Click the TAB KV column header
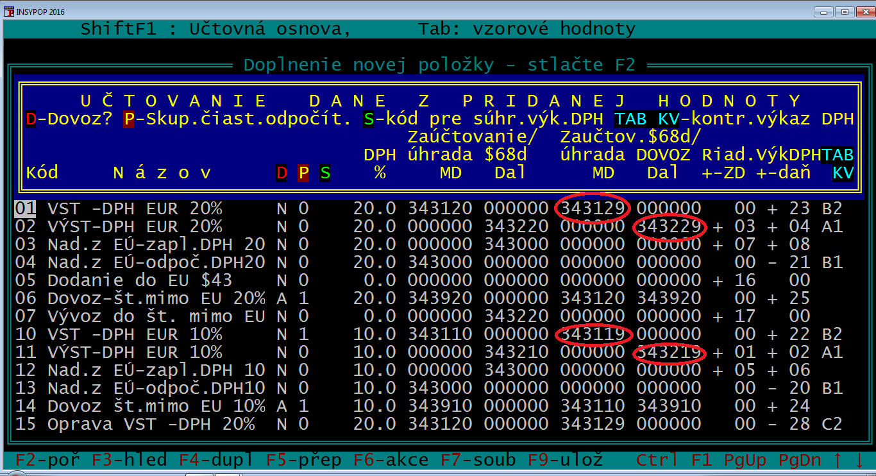 point(838,164)
